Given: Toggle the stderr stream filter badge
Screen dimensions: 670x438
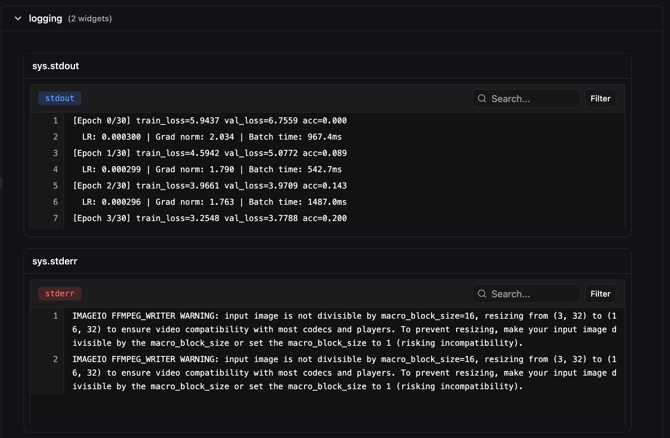Looking at the screenshot, I should 60,294.
